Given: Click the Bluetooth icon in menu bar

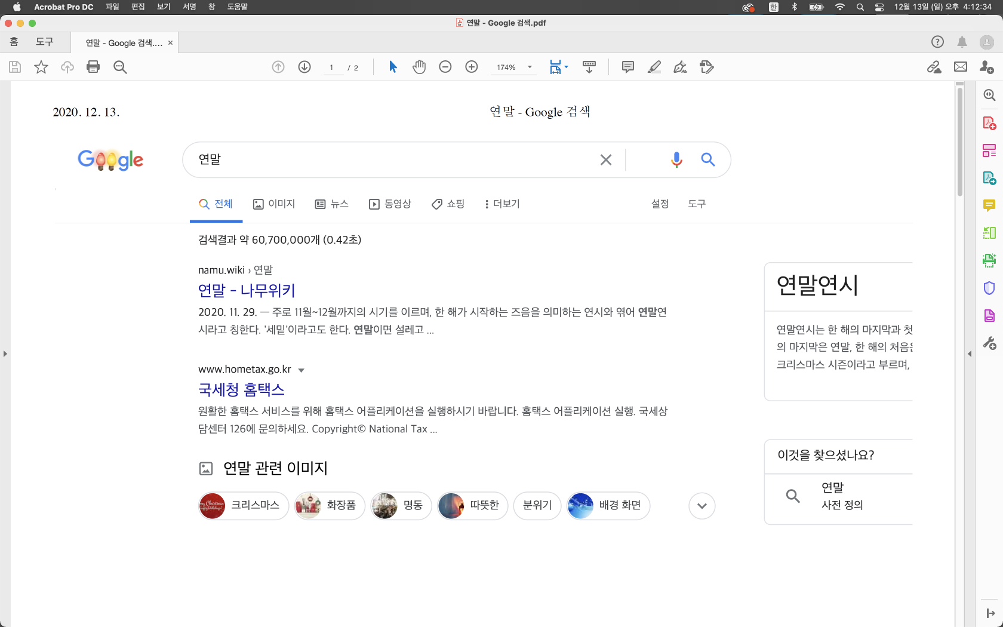Looking at the screenshot, I should point(794,7).
